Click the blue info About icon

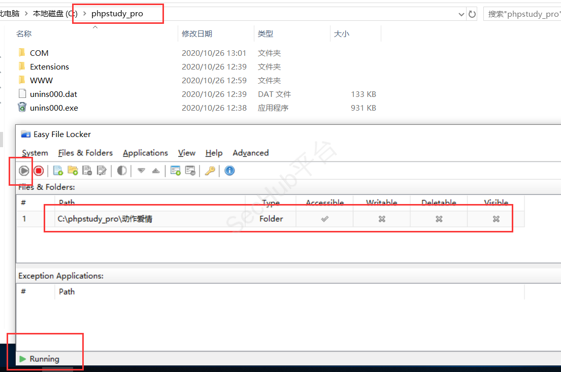point(229,171)
